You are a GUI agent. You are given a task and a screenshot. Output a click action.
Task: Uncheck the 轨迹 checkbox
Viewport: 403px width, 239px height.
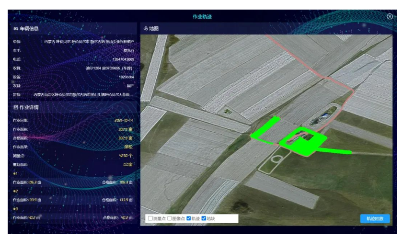click(x=188, y=218)
